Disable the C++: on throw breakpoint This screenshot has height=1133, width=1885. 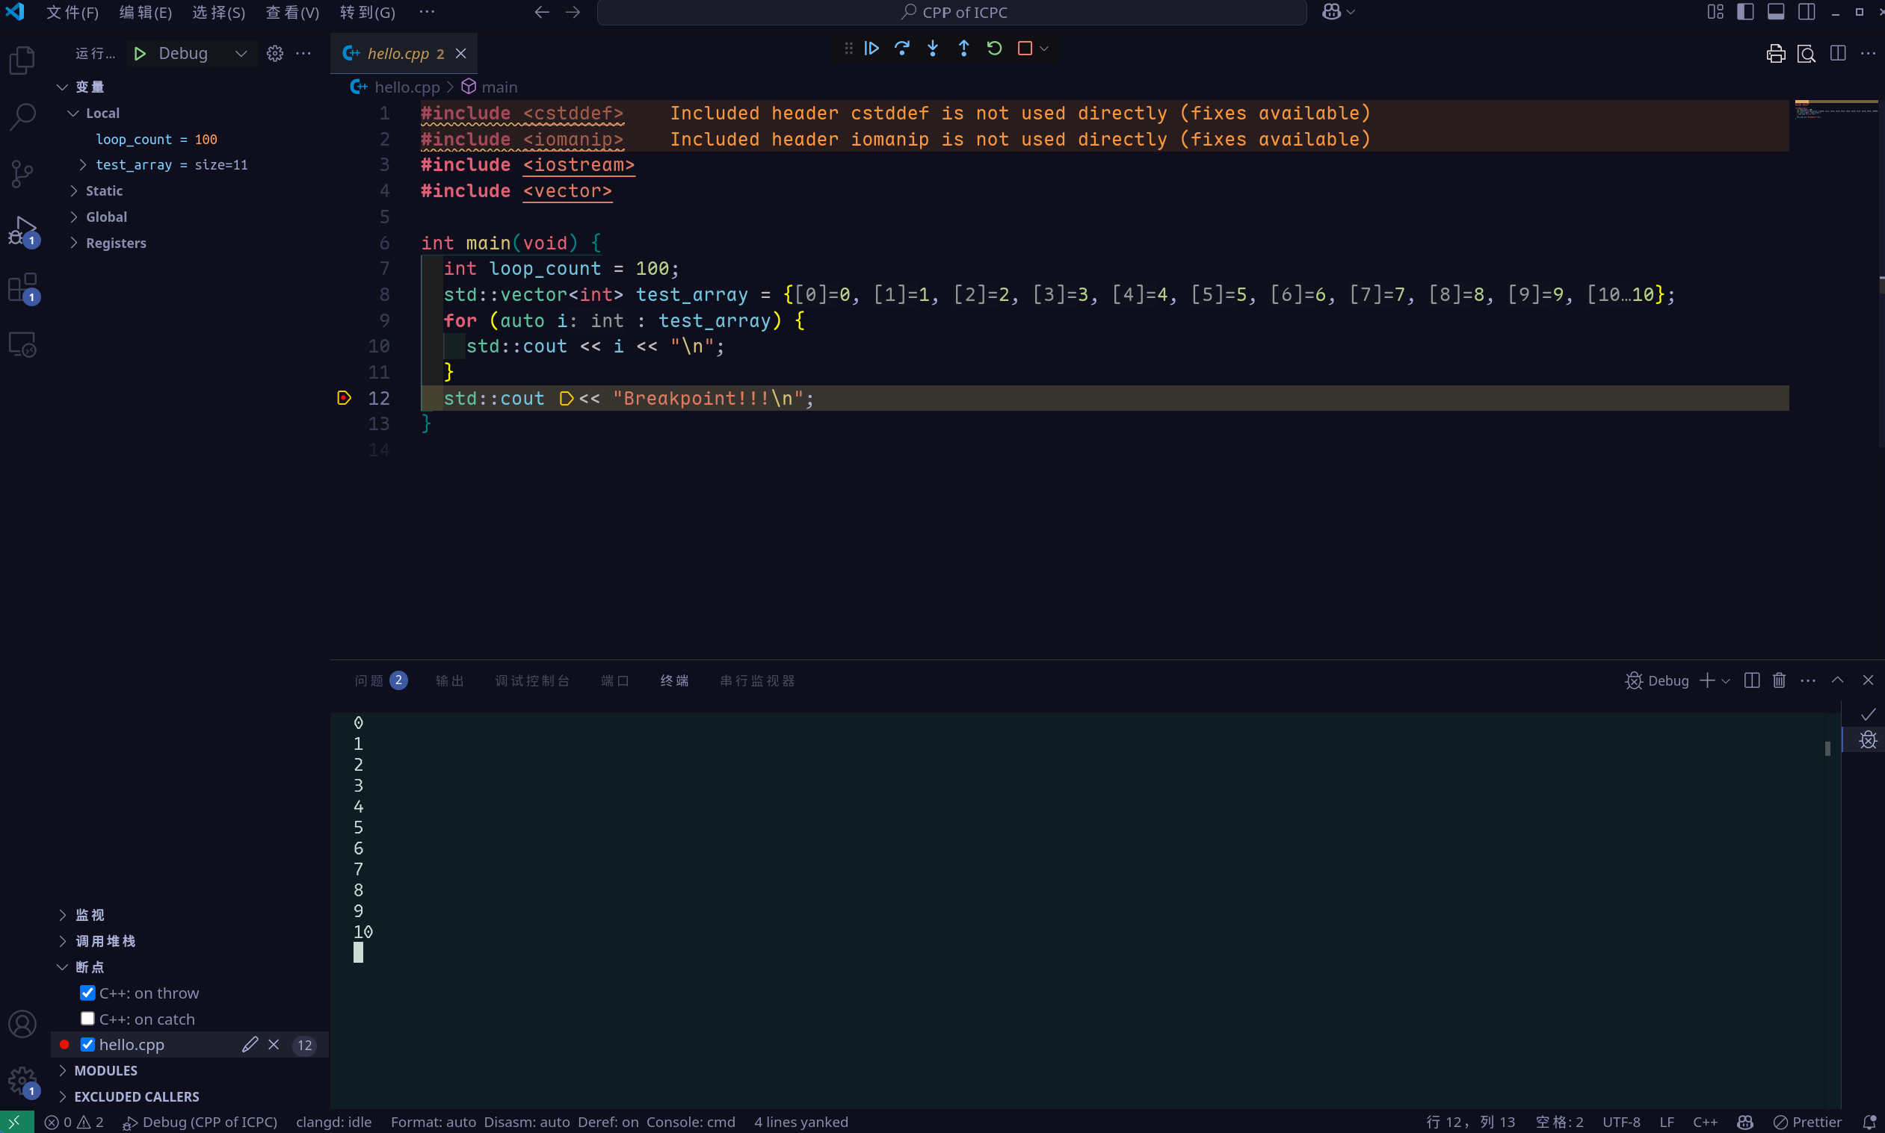point(87,993)
